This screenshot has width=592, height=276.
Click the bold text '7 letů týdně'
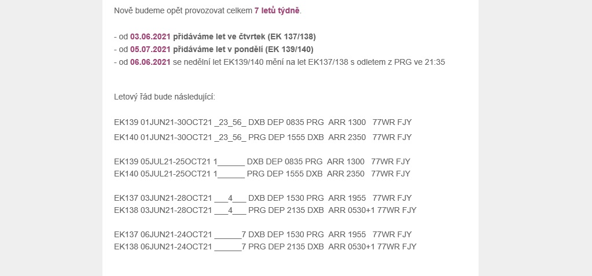[x=277, y=10]
